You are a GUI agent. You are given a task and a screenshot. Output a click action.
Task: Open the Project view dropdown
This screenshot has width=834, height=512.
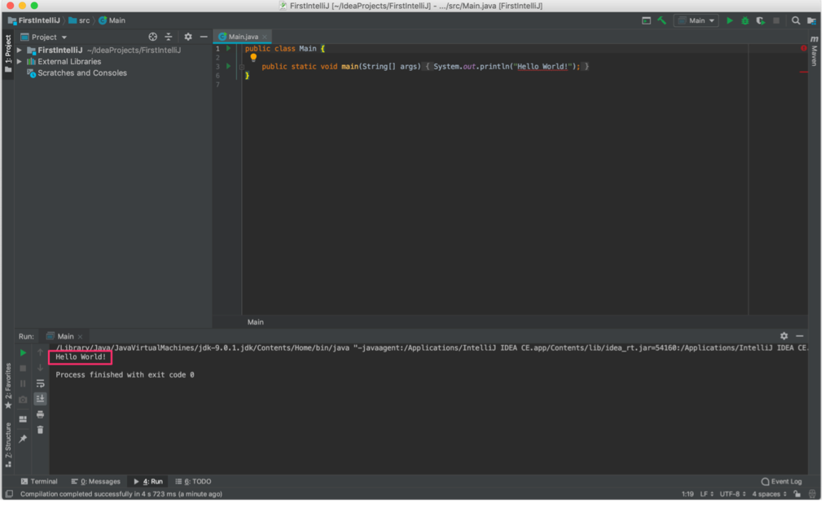44,37
